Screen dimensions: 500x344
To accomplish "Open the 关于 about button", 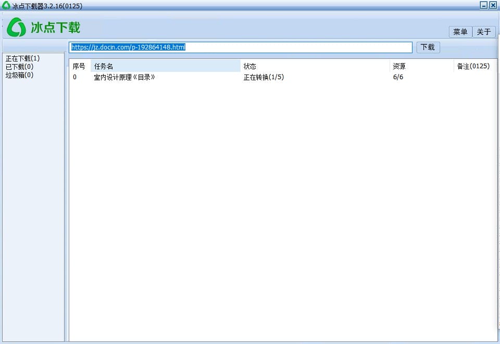I will tap(484, 32).
